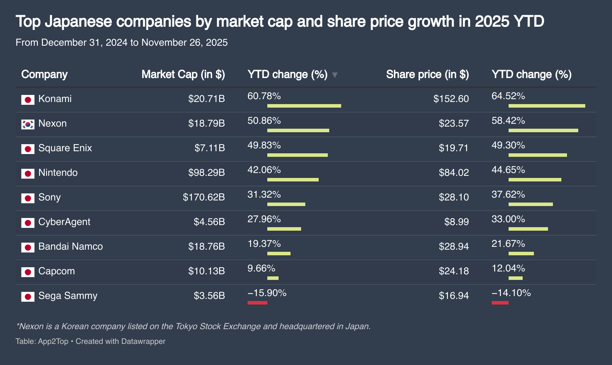Sort by Share price (in $) header

tap(427, 75)
